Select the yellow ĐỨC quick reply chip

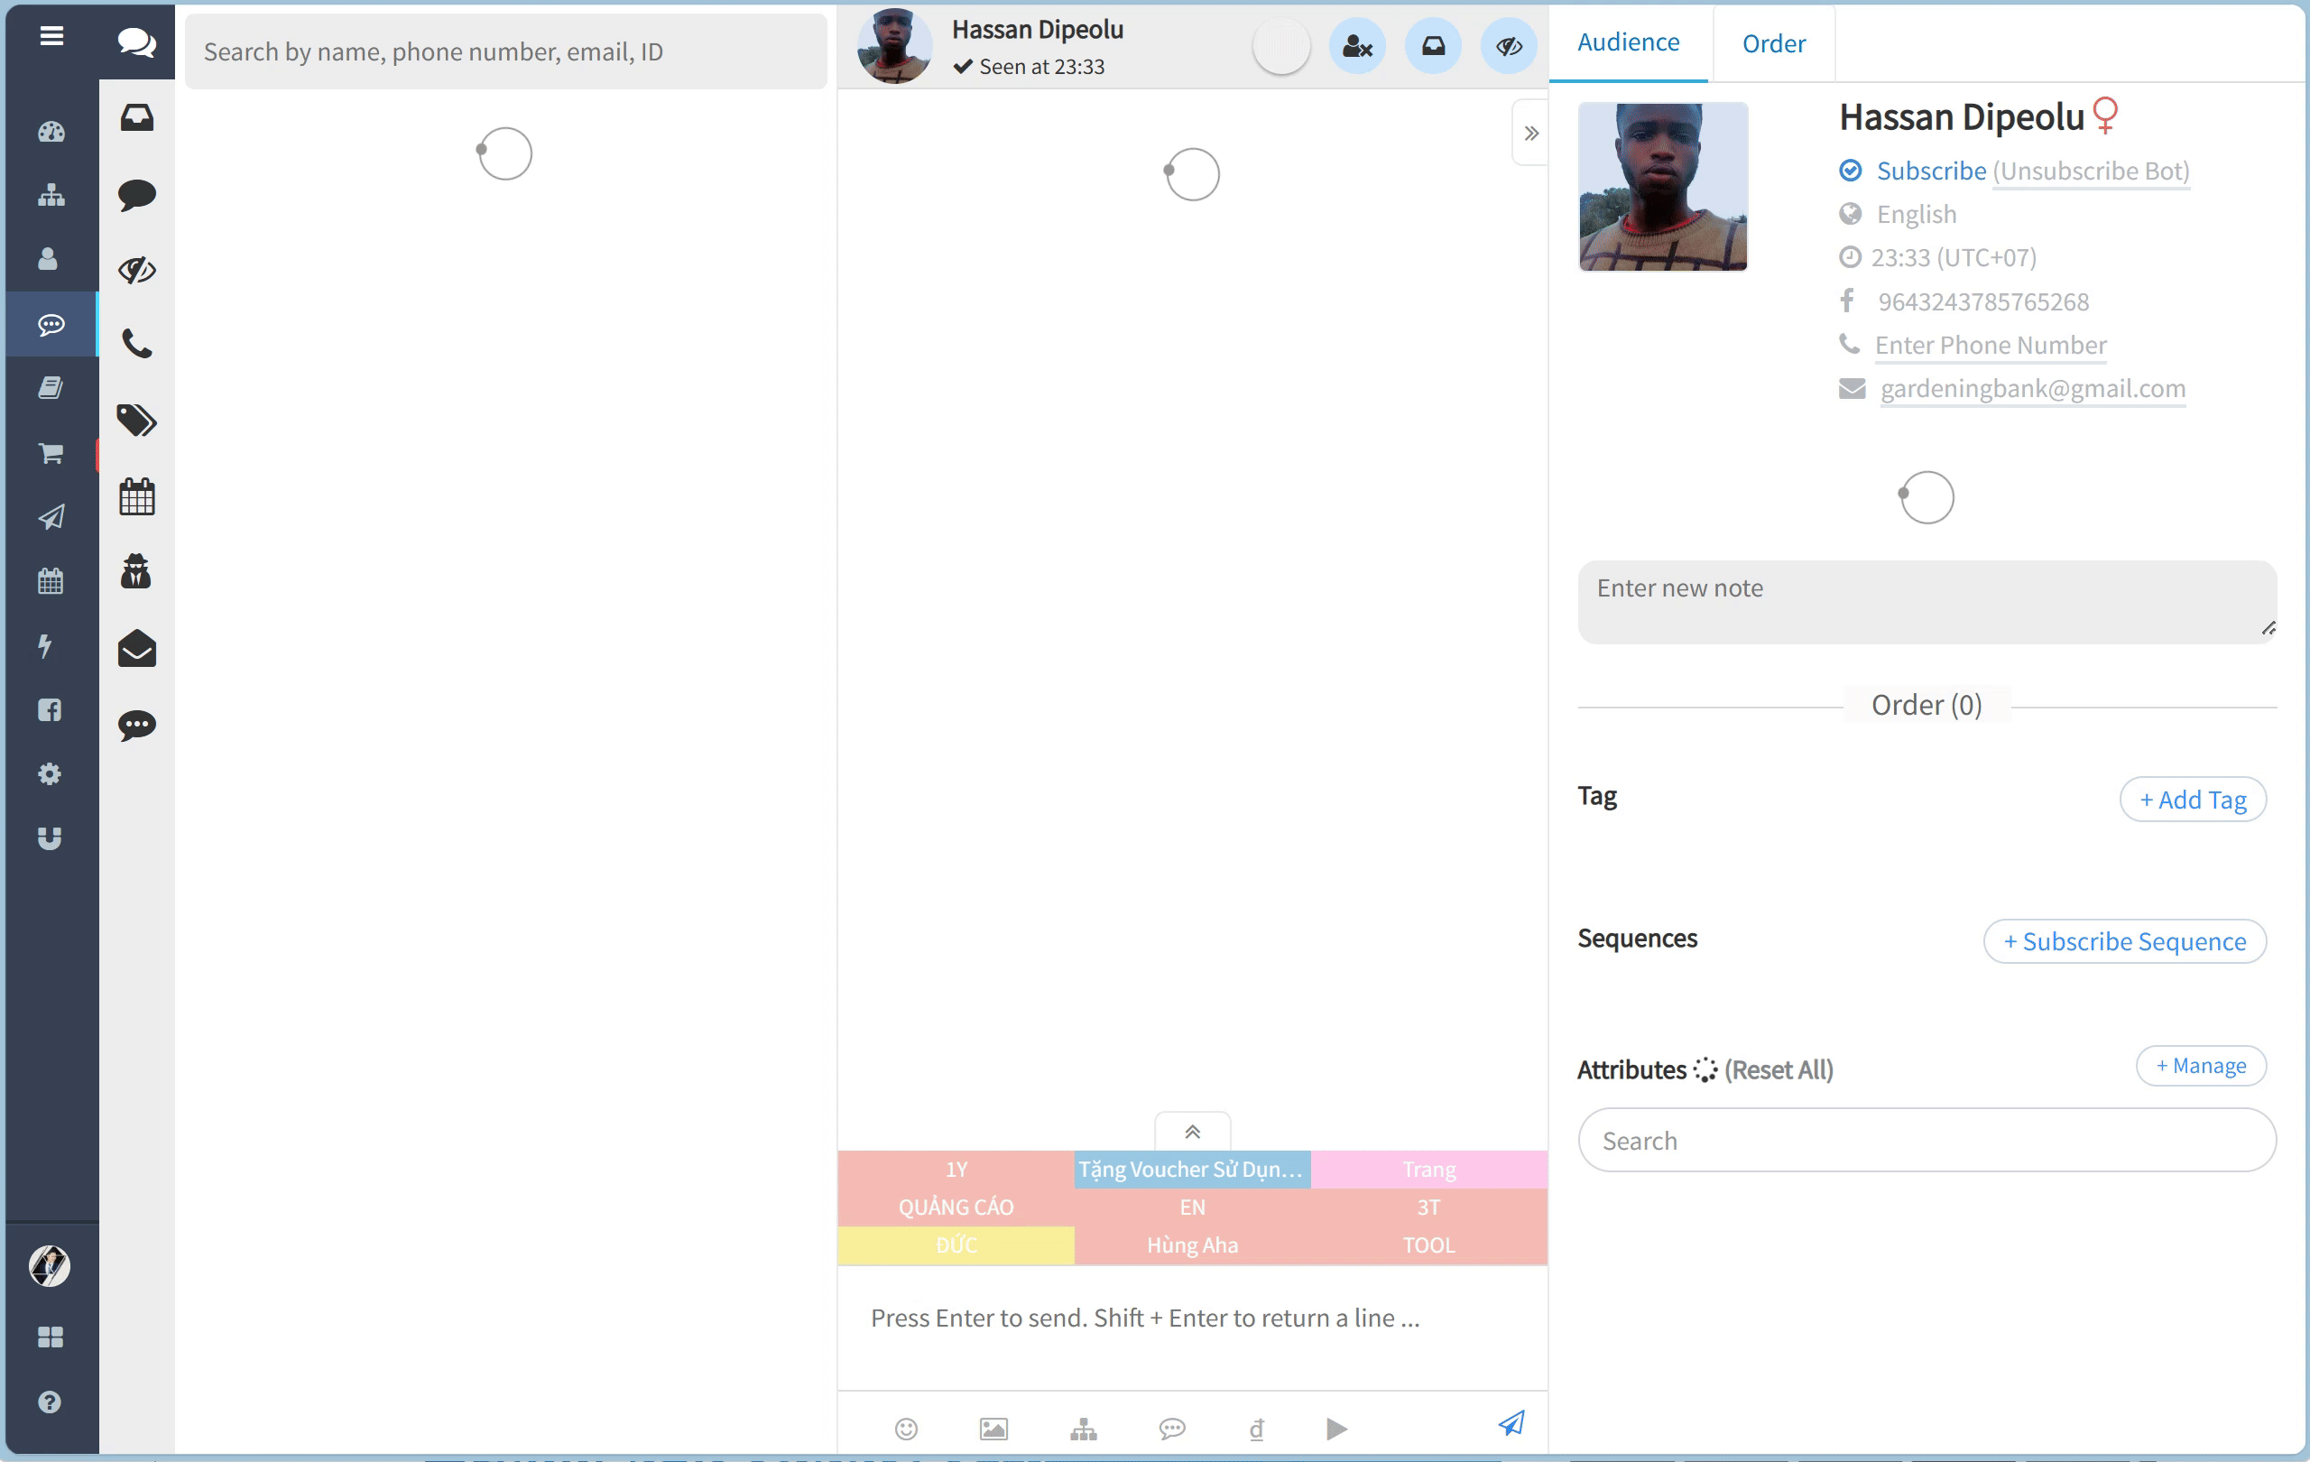click(956, 1245)
